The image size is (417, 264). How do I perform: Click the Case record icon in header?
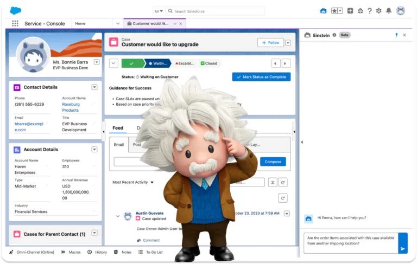coord(113,42)
